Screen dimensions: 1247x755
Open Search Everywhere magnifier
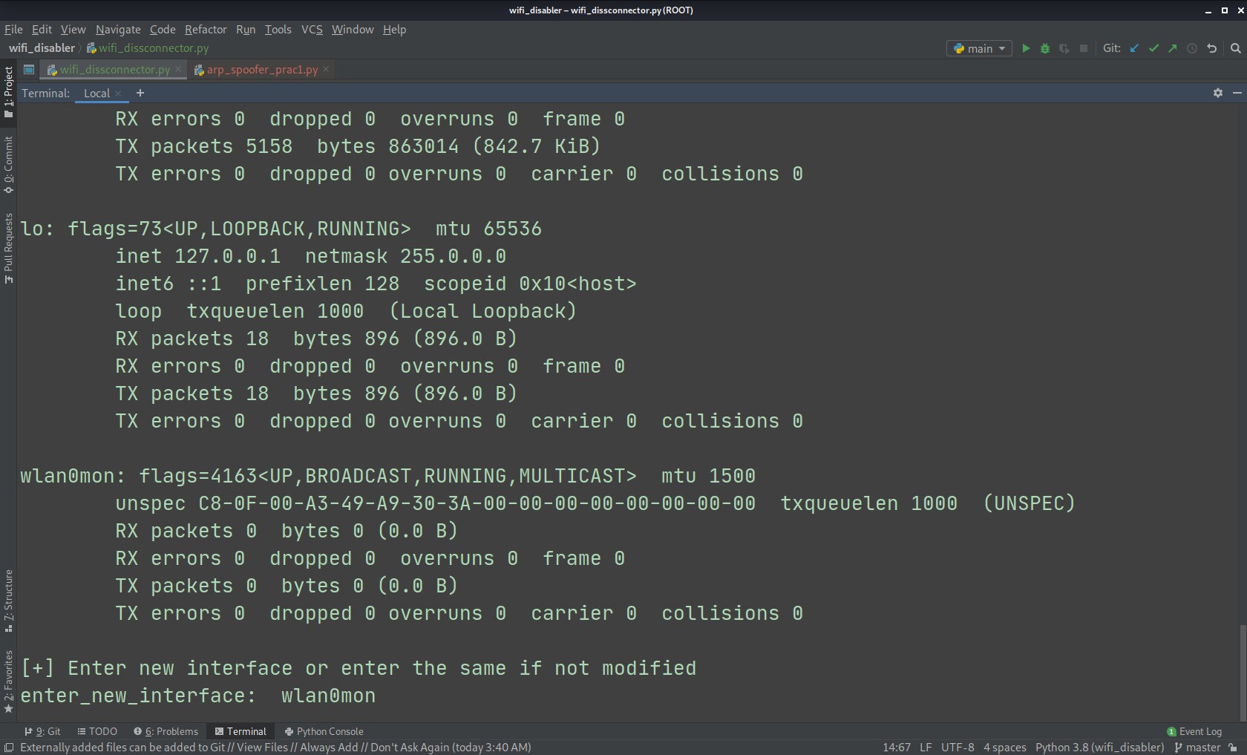1235,48
